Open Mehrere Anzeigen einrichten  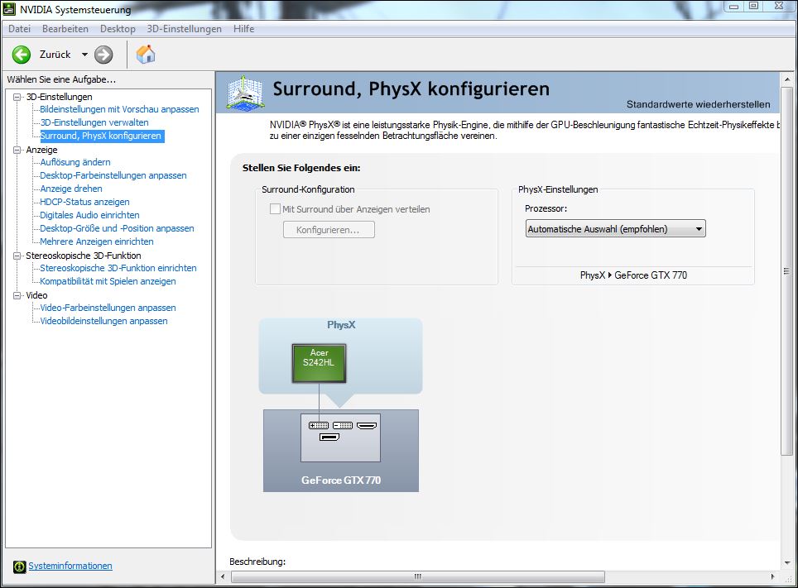click(x=97, y=241)
